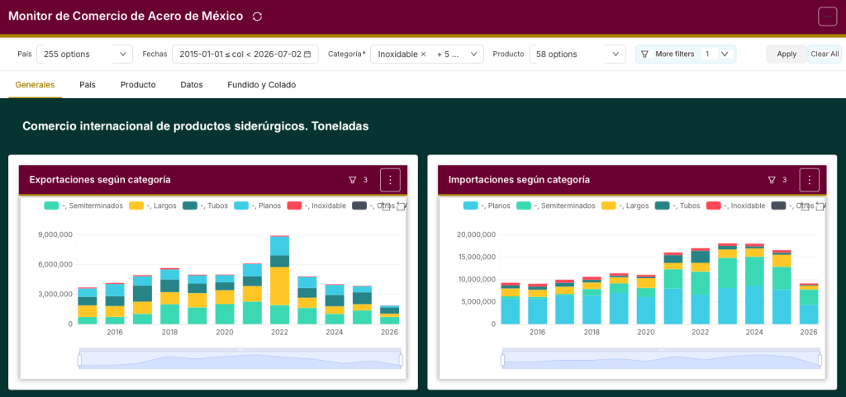Expand the País dropdown
This screenshot has width=846, height=397.
click(x=85, y=54)
